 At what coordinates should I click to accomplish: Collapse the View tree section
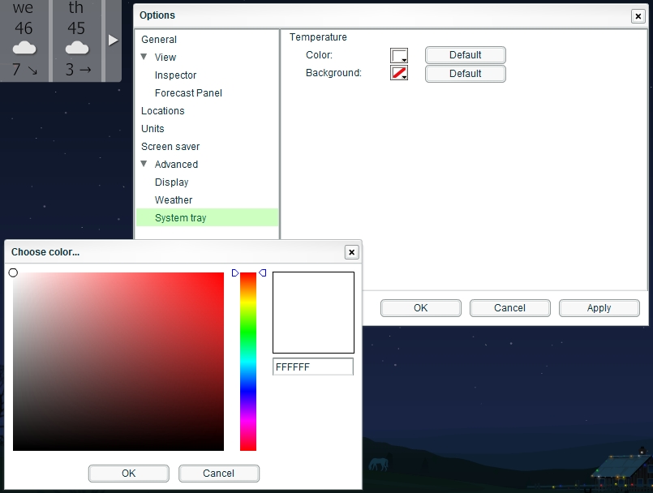[145, 57]
